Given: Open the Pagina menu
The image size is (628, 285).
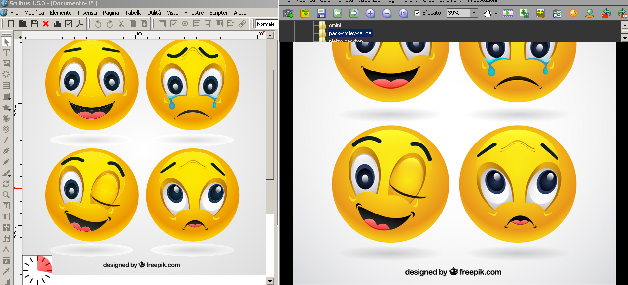Looking at the screenshot, I should pyautogui.click(x=111, y=13).
